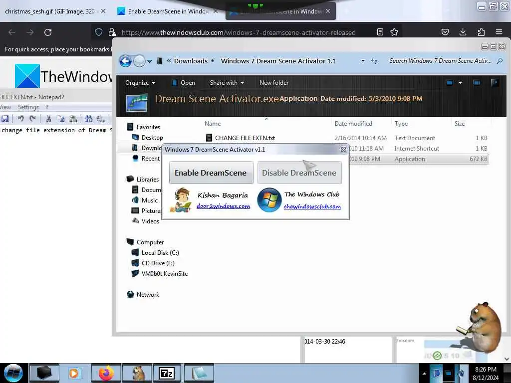
Task: Click the Name column header
Action: click(213, 124)
